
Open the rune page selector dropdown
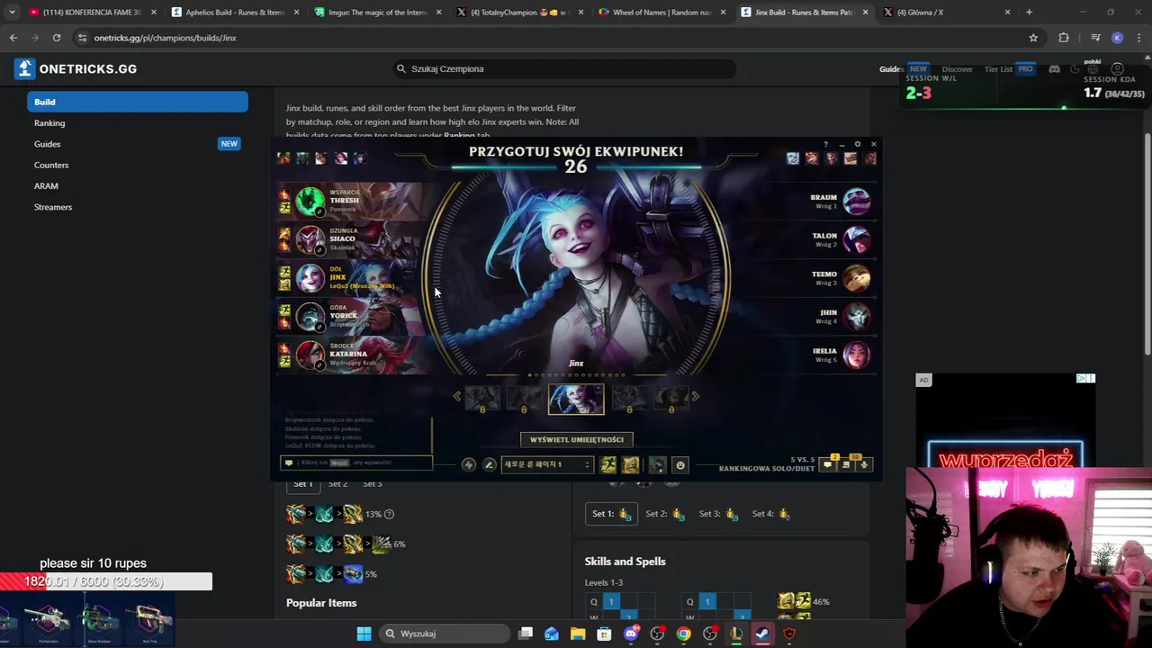(546, 464)
